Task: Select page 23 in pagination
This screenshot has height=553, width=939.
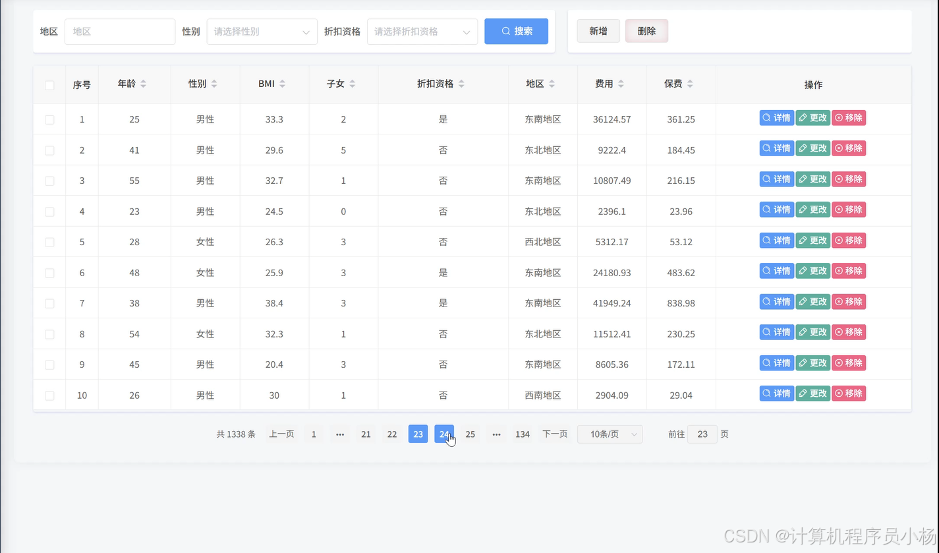Action: (x=418, y=434)
